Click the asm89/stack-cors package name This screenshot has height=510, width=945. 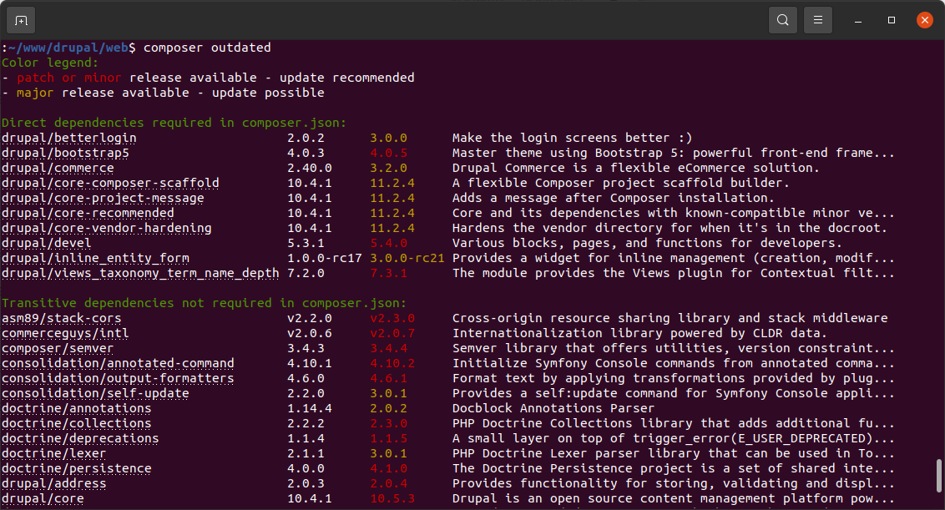(61, 318)
